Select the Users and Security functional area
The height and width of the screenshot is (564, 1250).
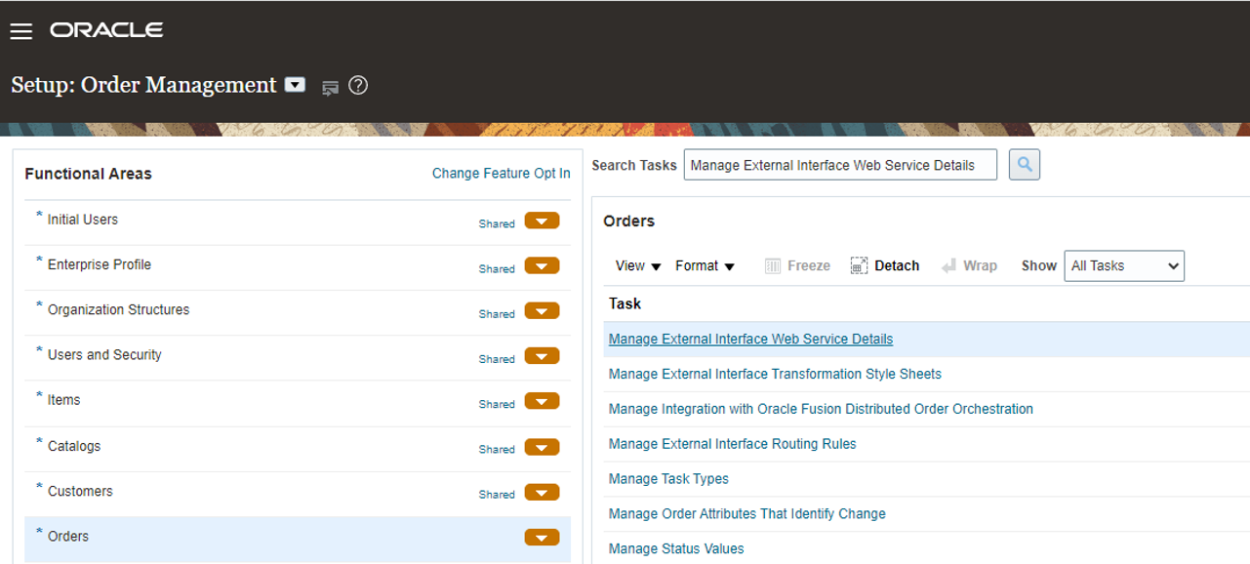(104, 354)
